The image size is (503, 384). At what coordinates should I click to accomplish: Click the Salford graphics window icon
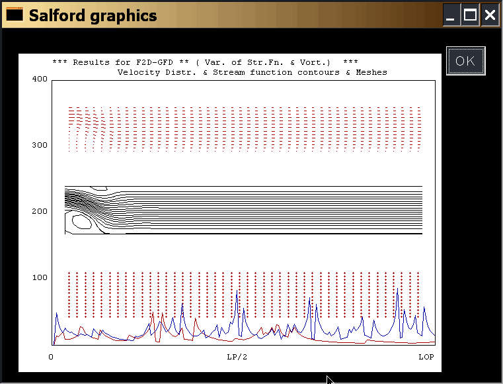14,15
